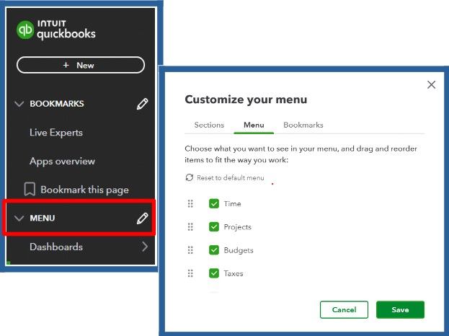This screenshot has height=336, width=449.
Task: Click the drag handle for Taxes
Action: pyautogui.click(x=190, y=273)
